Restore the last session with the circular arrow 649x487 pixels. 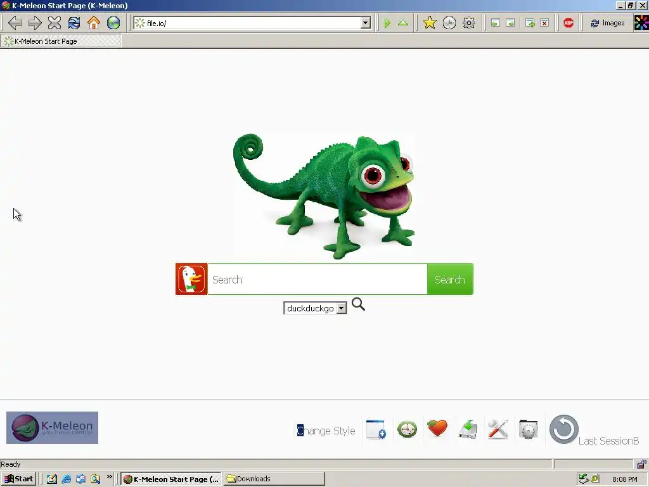point(563,429)
